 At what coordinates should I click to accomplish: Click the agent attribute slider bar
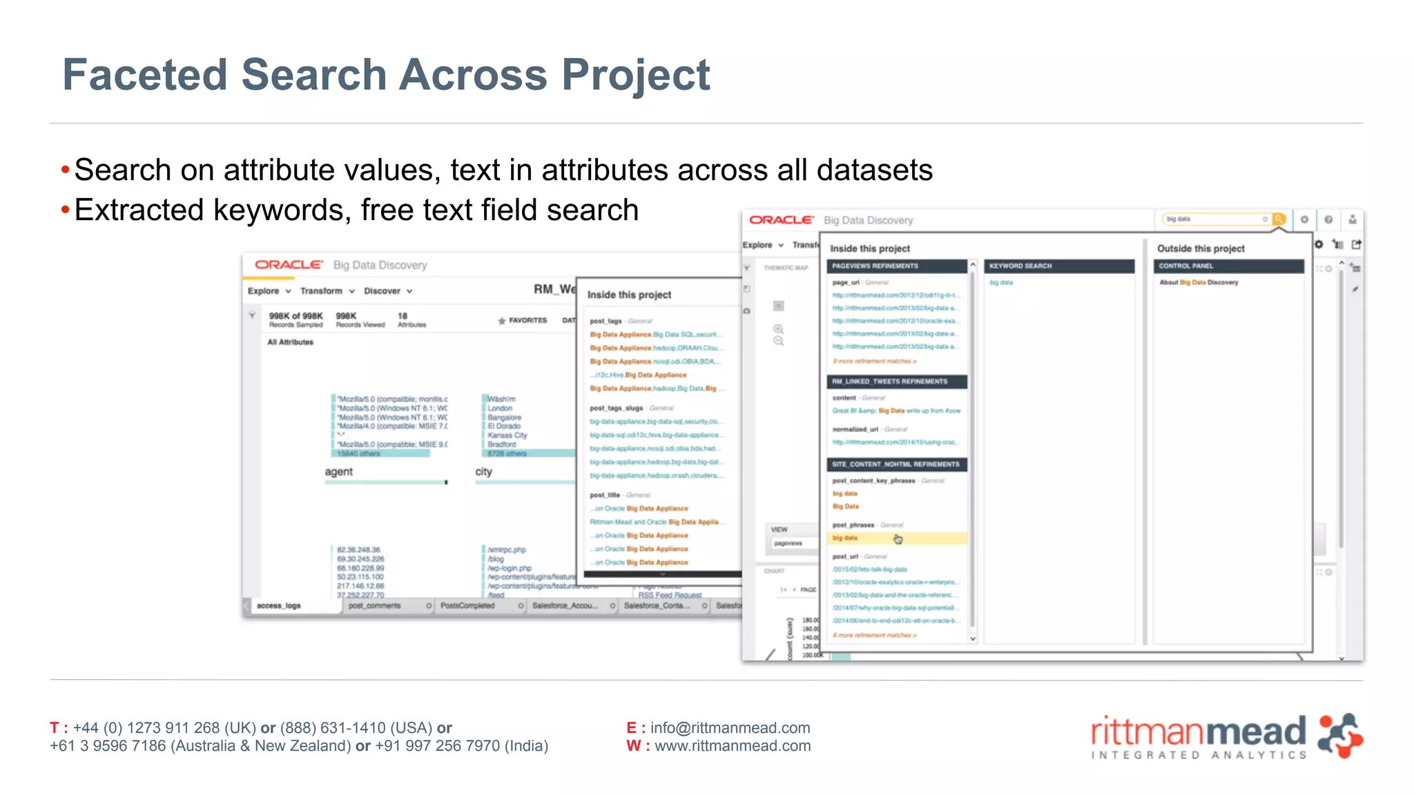click(385, 482)
